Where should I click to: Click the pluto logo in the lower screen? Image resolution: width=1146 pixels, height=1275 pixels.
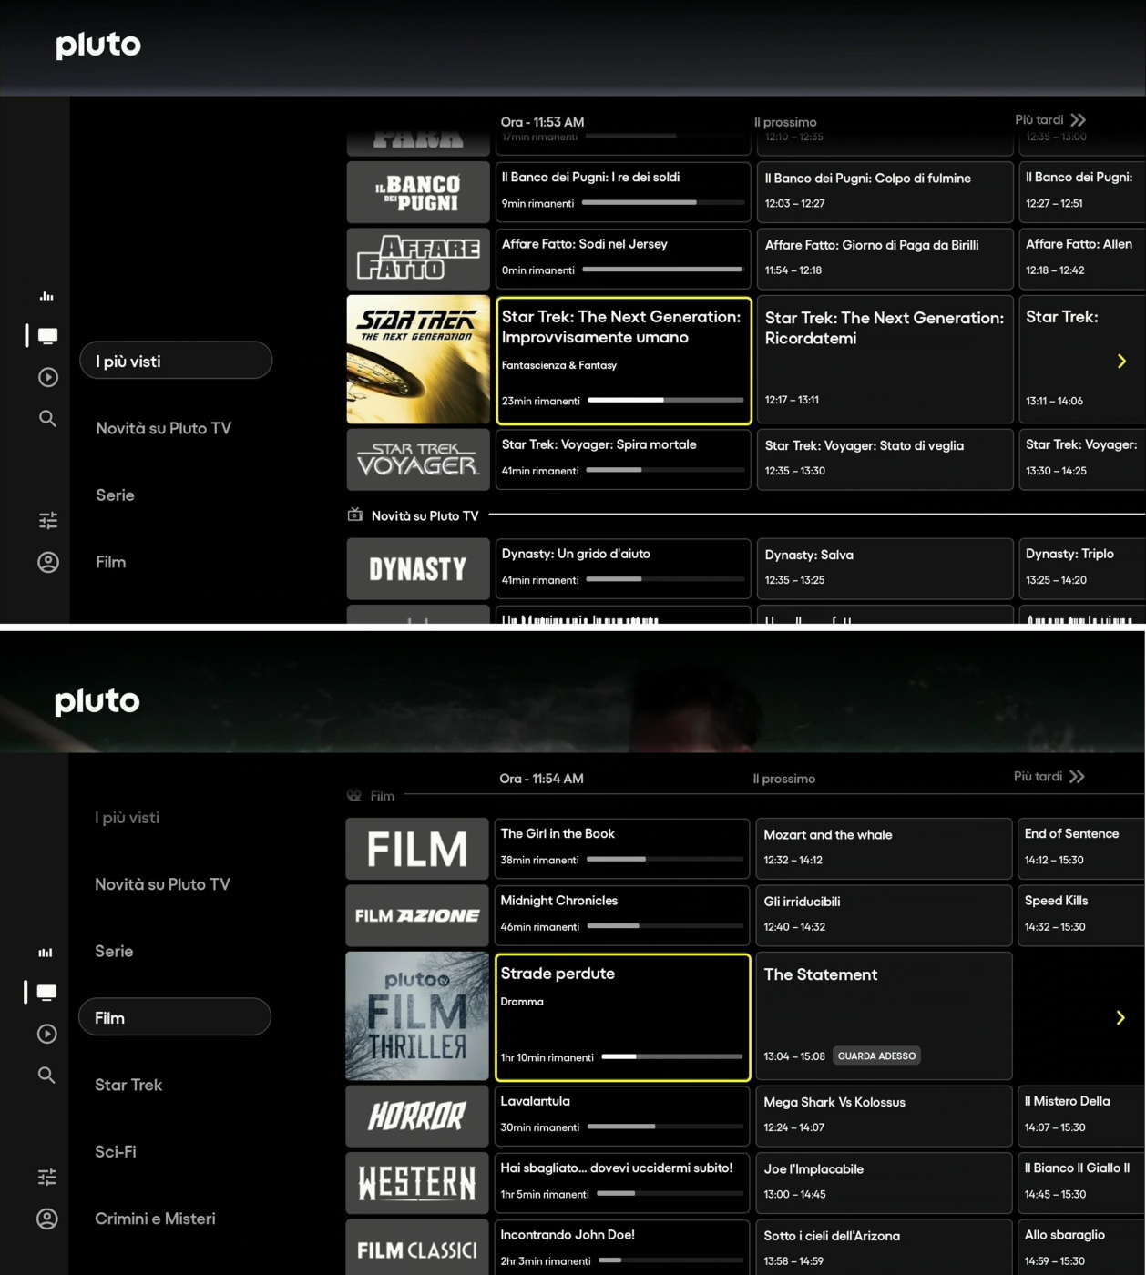(97, 701)
